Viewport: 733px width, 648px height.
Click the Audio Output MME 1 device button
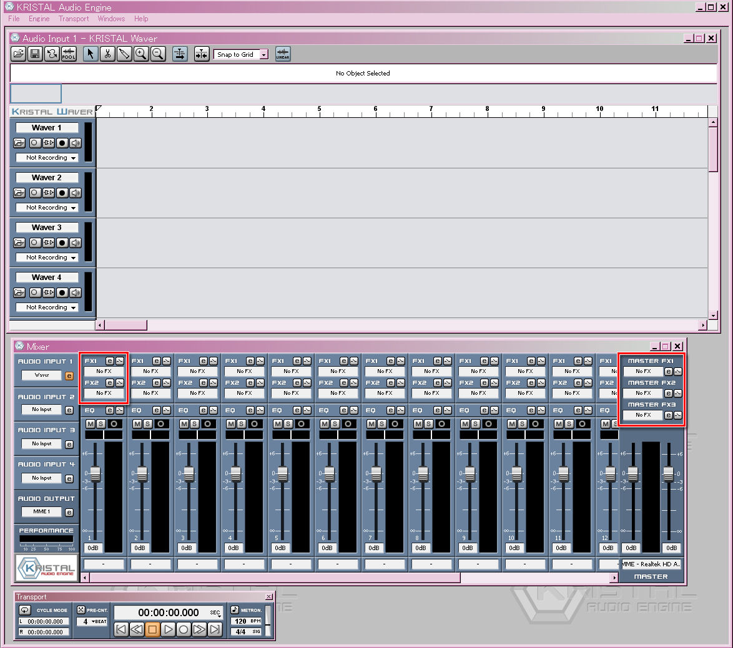tap(42, 511)
